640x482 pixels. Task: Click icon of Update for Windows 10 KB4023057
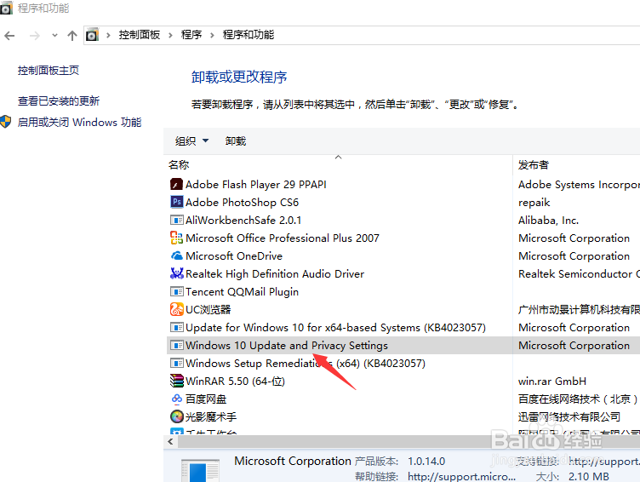176,327
